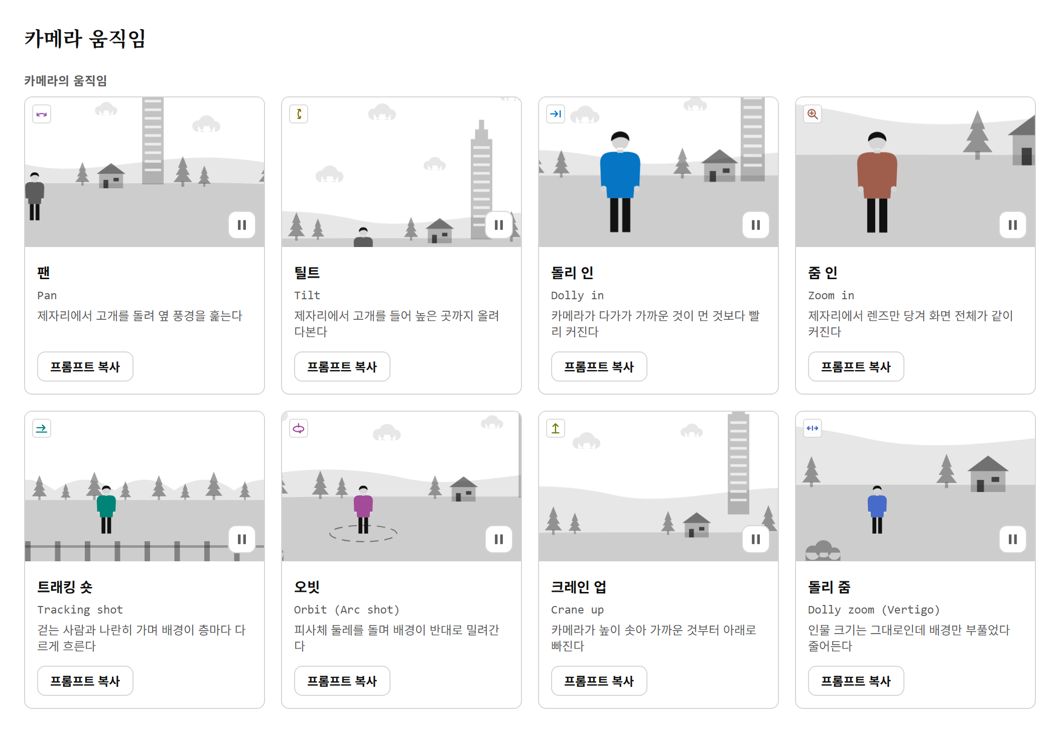Pause the 크레인 업 animation

(756, 539)
